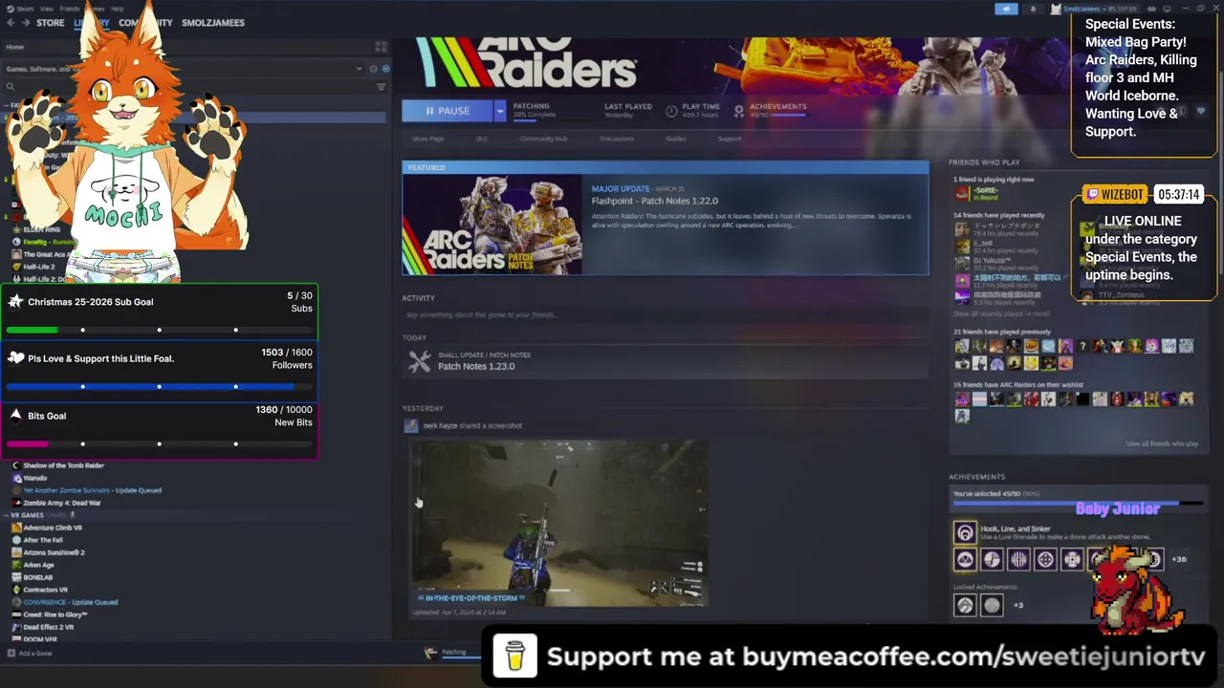Viewport: 1224px width, 688px height.
Task: Click the blue announcements icon beside bell
Action: (x=1006, y=9)
